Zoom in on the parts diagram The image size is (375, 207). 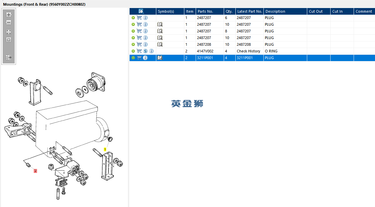click(9, 15)
